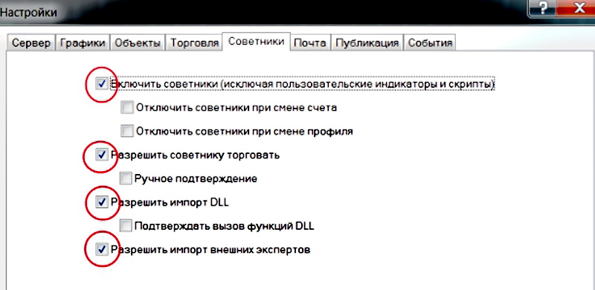This screenshot has height=290, width=595.
Task: Toggle Разрешить импорт DLL checkbox
Action: coord(102,202)
